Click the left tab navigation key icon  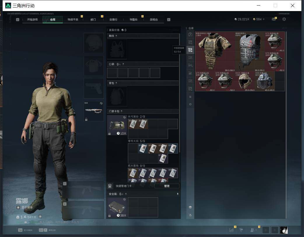coord(18,19)
